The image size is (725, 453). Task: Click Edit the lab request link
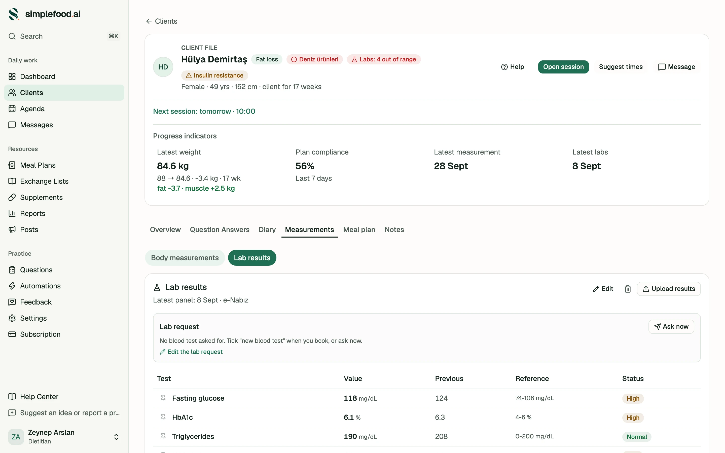coord(191,352)
